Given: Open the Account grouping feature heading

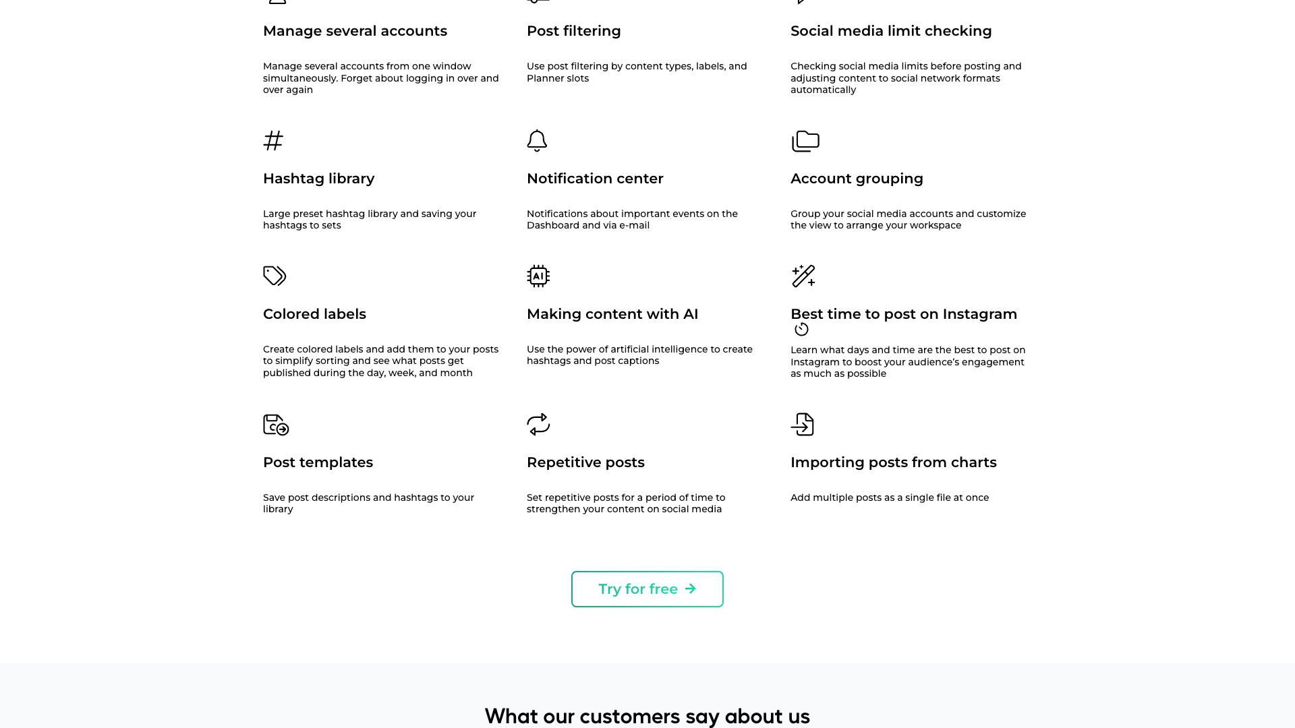Looking at the screenshot, I should pyautogui.click(x=857, y=179).
